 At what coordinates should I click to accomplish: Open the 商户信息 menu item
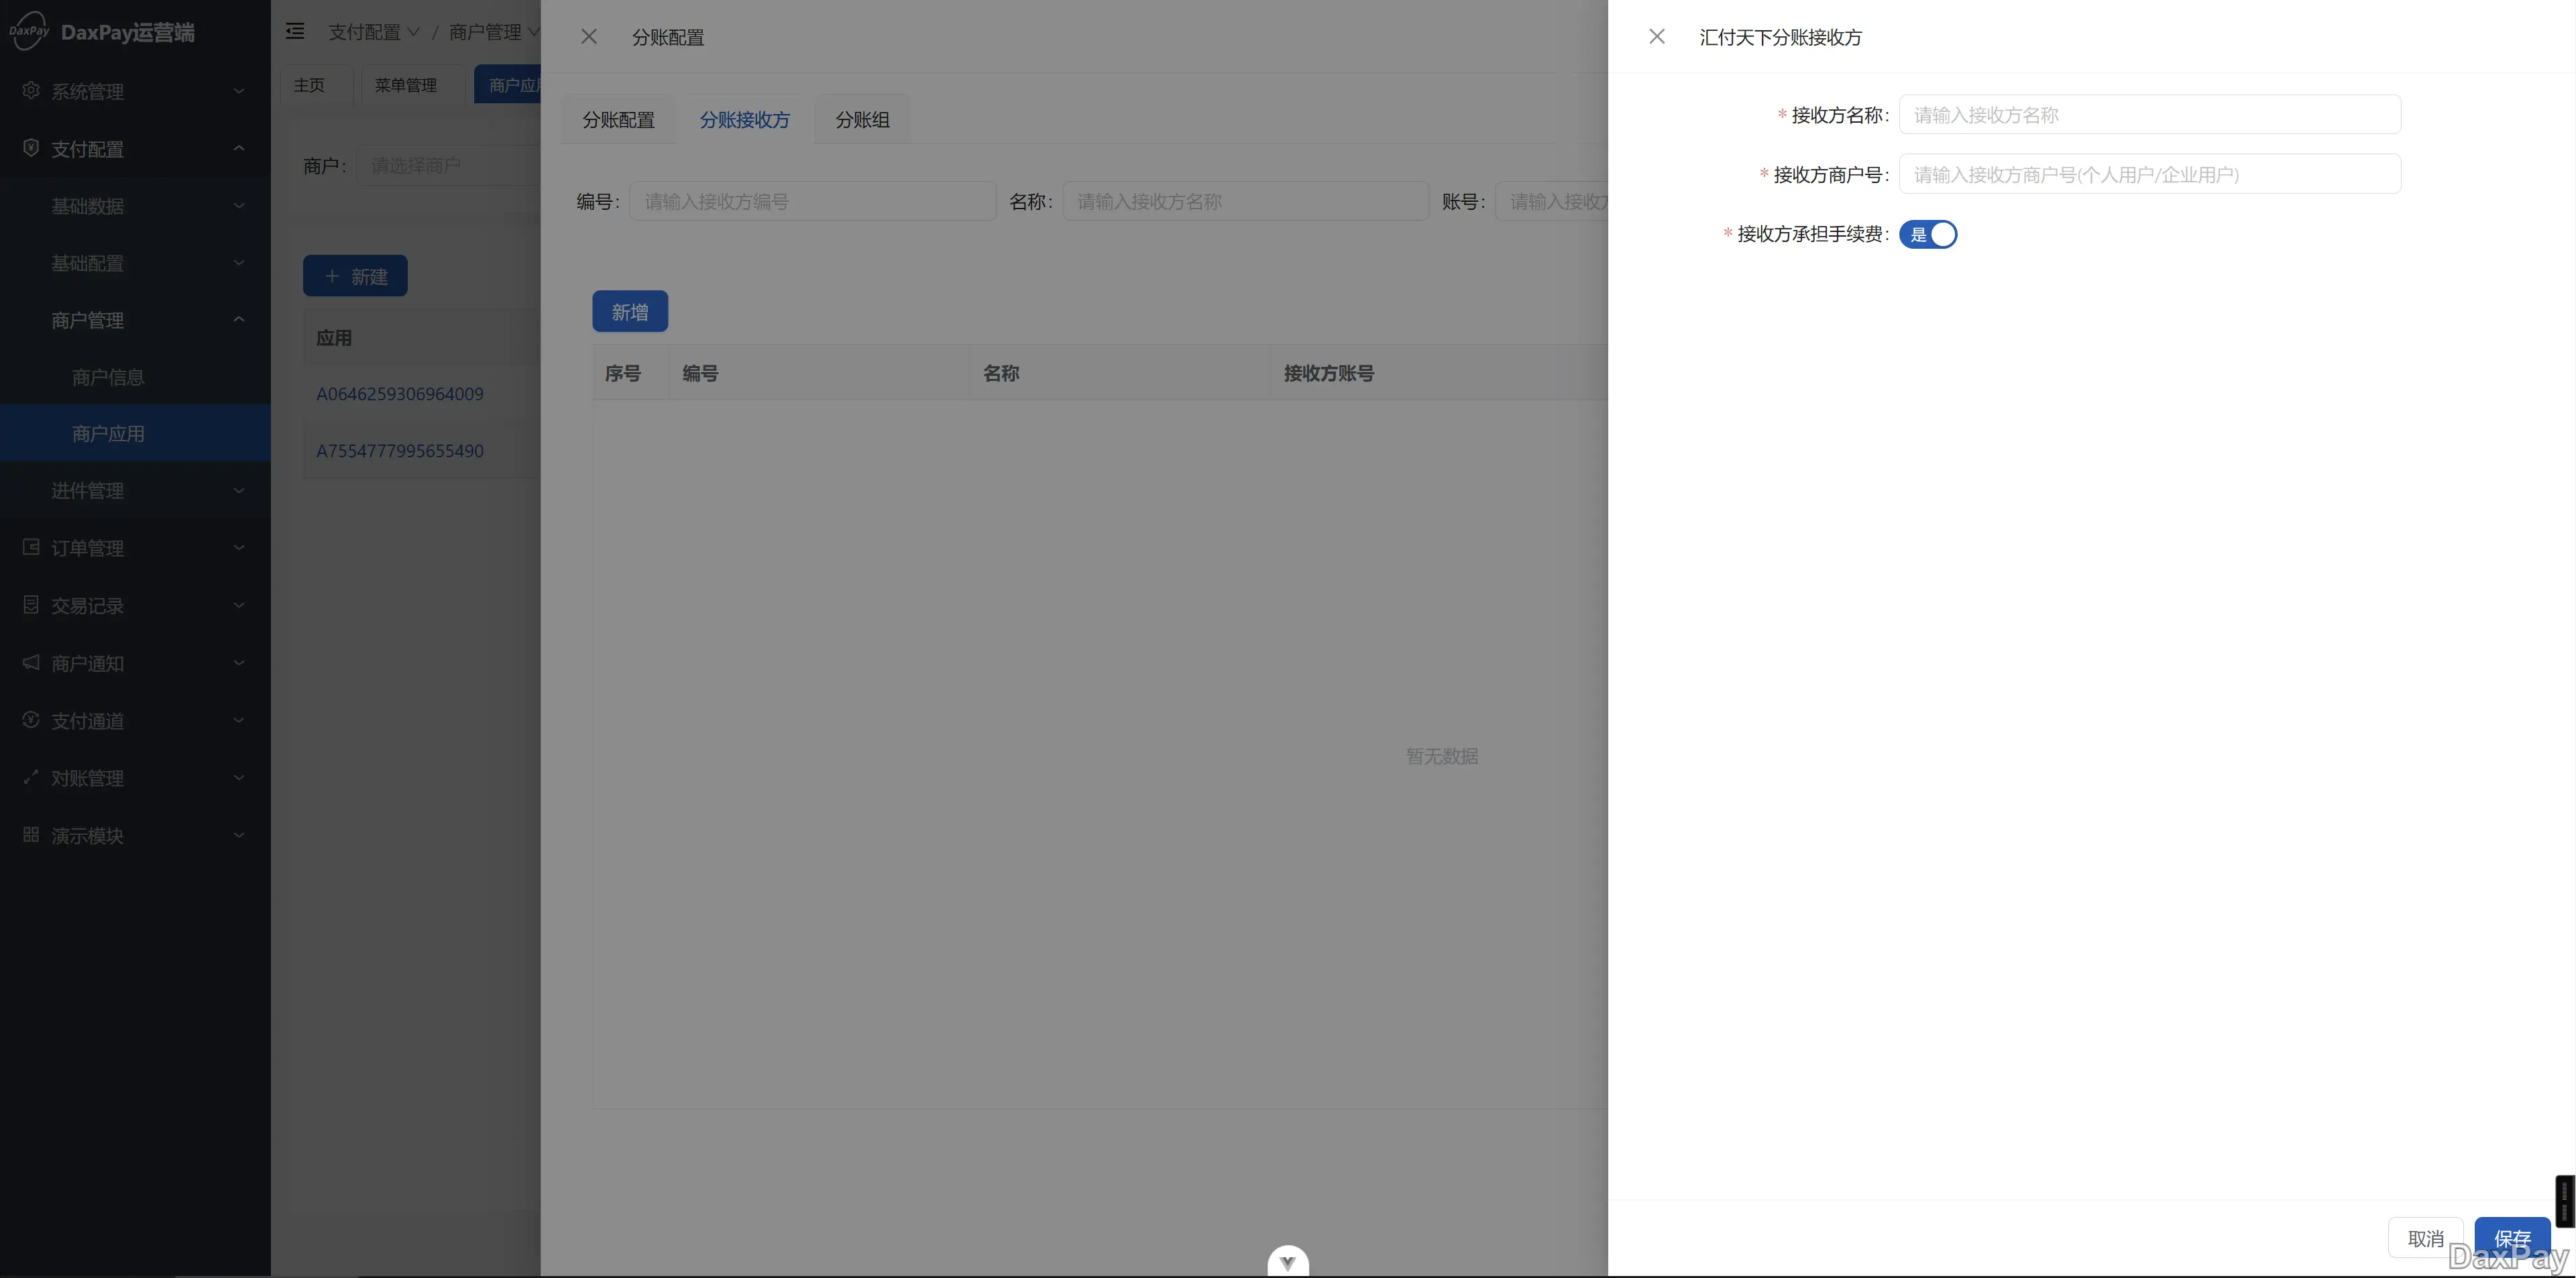[108, 377]
